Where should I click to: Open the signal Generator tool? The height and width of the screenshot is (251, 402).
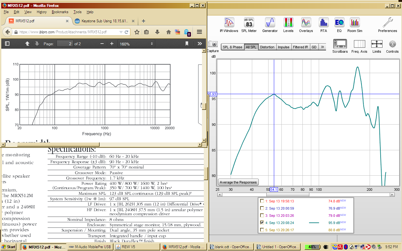click(x=270, y=25)
